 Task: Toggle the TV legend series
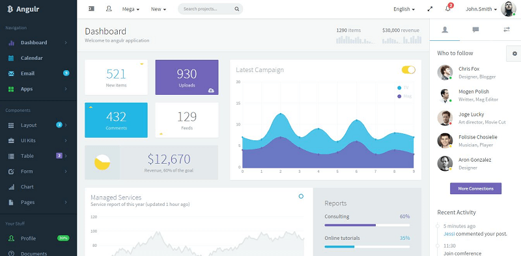click(x=403, y=88)
